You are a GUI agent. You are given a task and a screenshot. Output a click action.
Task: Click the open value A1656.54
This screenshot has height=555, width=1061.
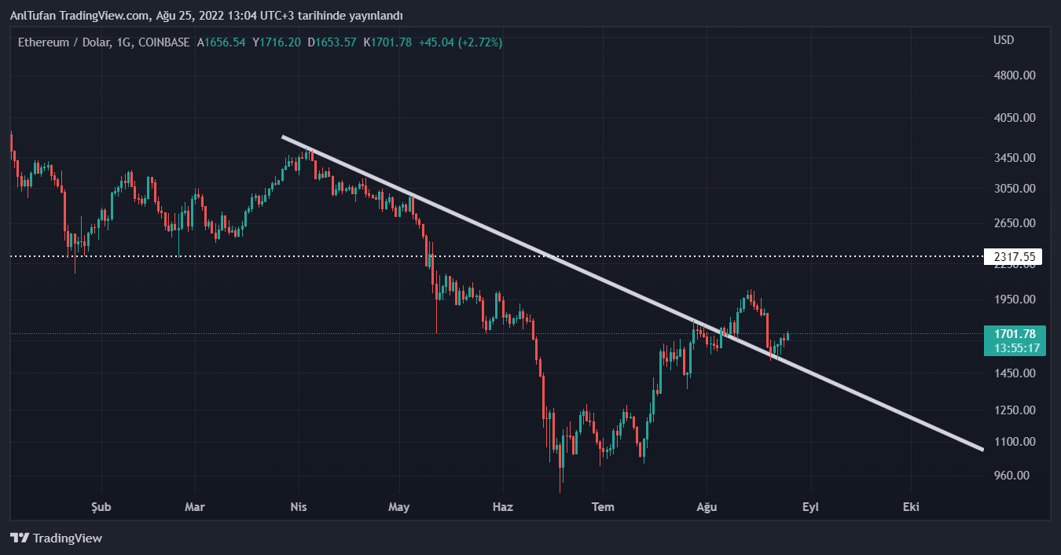[222, 42]
